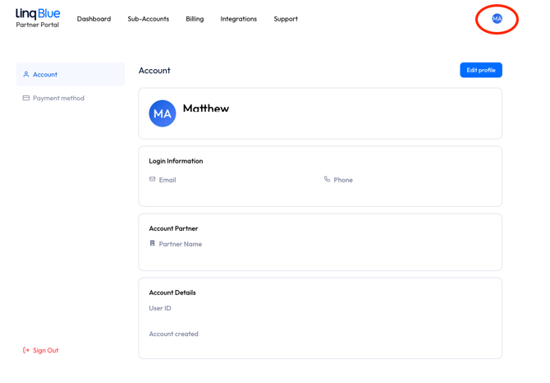Open the MA user avatar menu in header
This screenshot has width=550, height=383.
[497, 19]
